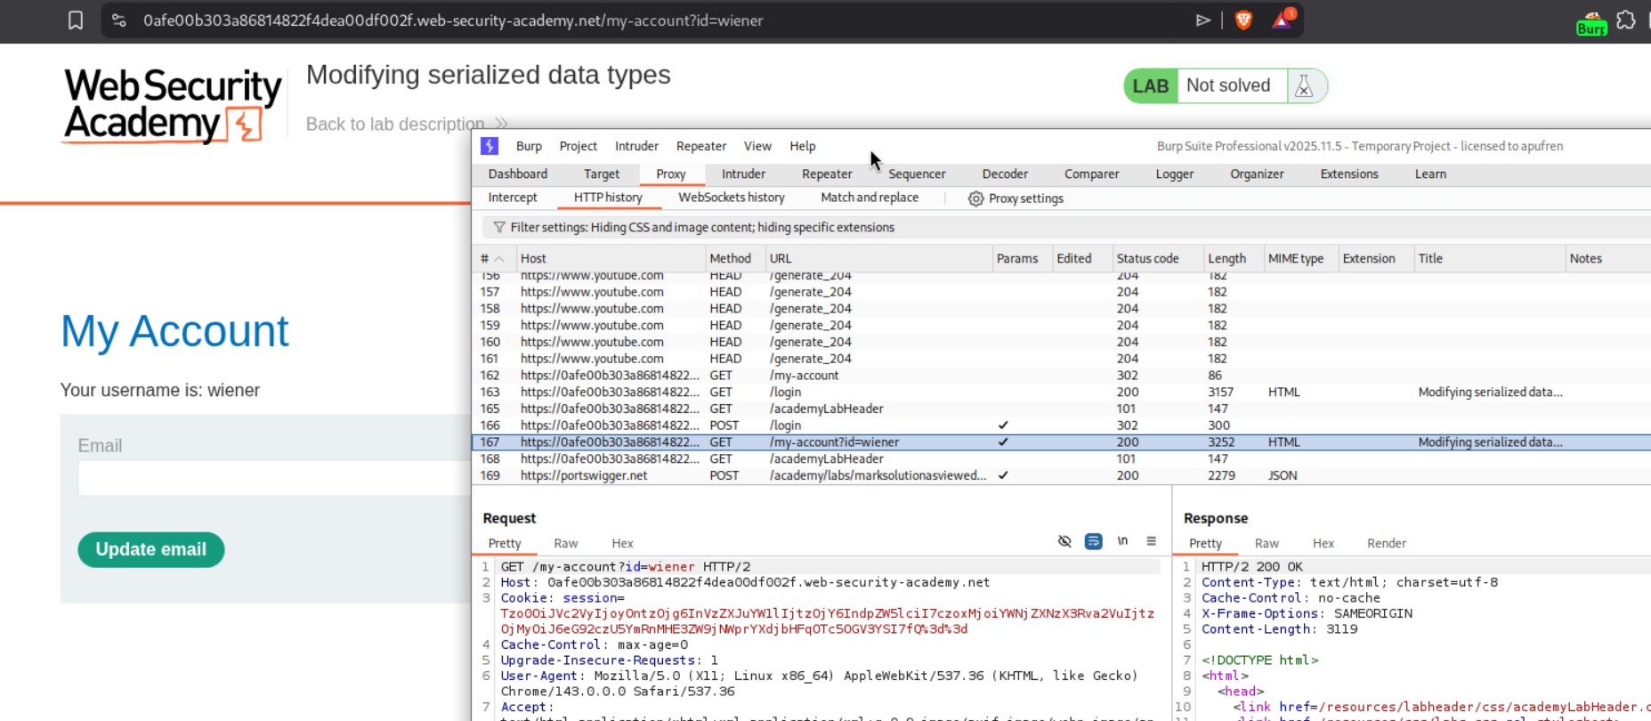The height and width of the screenshot is (721, 1651).
Task: Sort history by the # column arrow
Action: click(x=499, y=259)
